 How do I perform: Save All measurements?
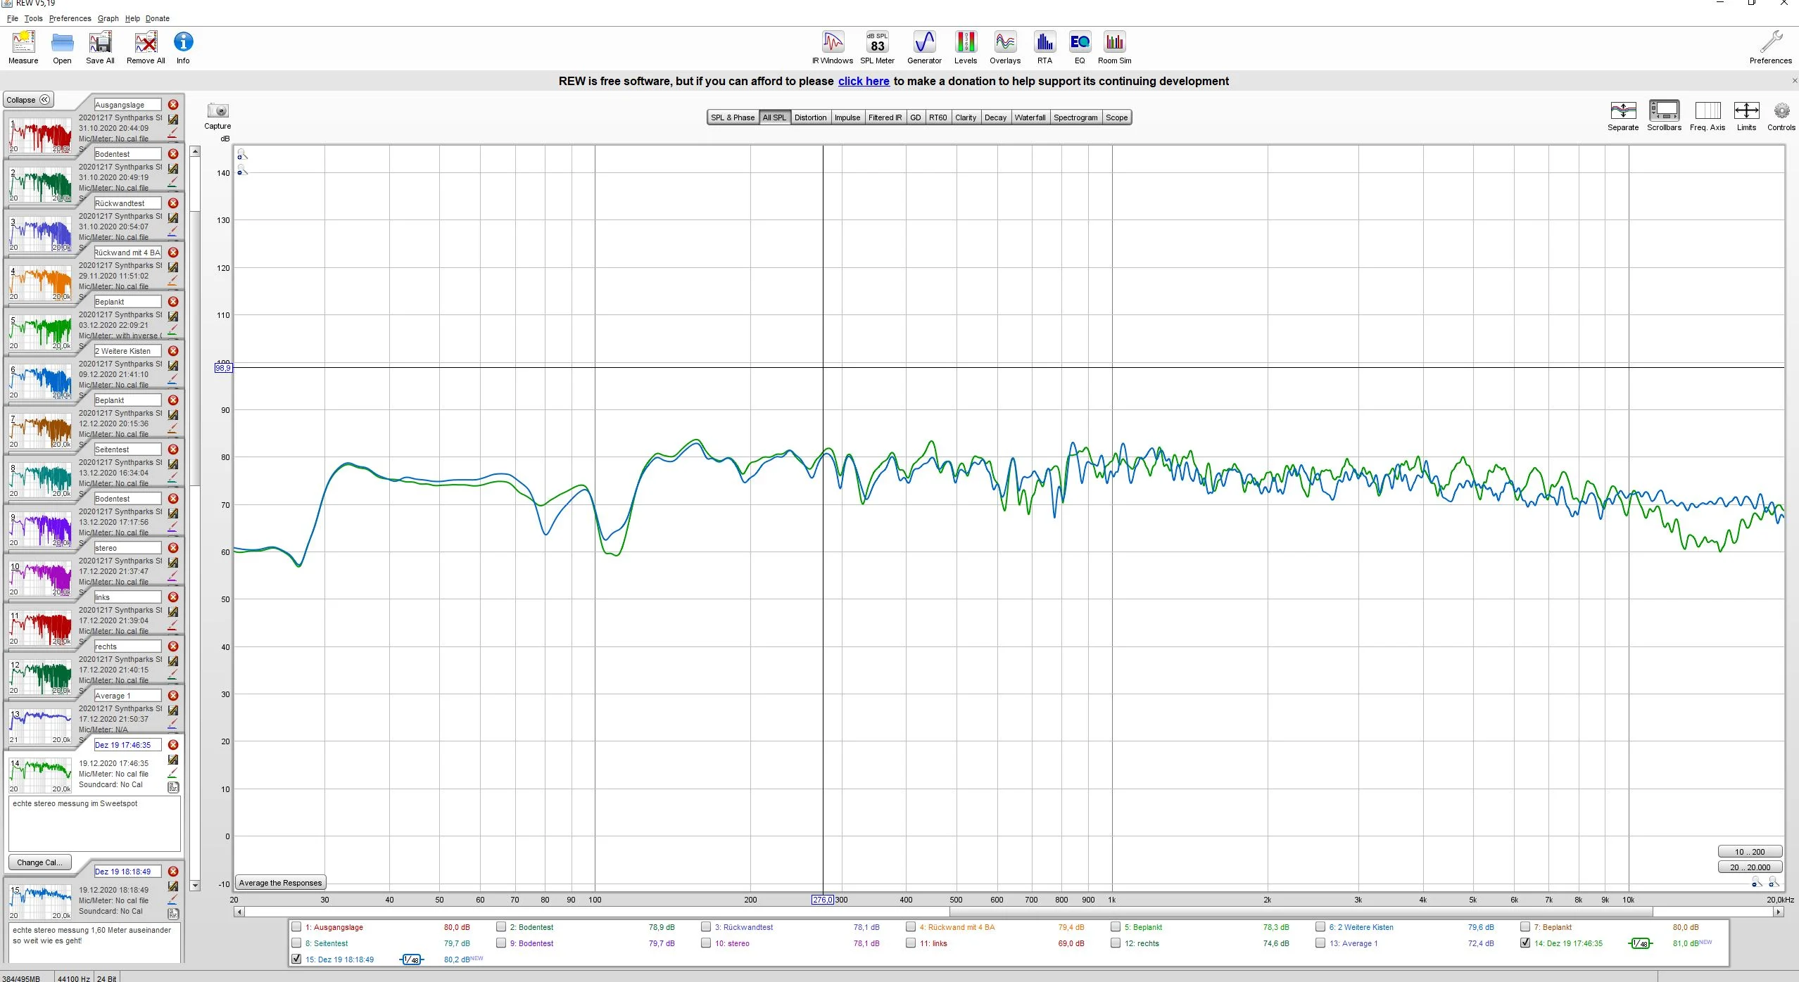pos(100,47)
